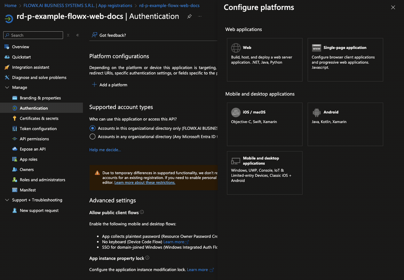Open Learn more about these restrictions link

click(x=145, y=183)
